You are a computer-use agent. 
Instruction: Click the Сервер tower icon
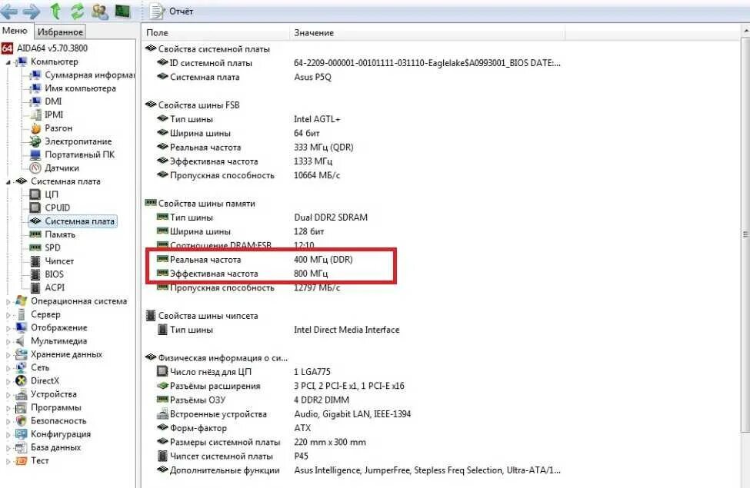tap(21, 314)
